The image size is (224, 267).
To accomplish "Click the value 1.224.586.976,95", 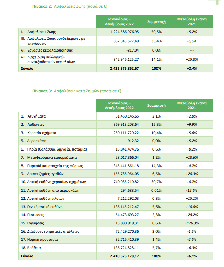I will point(125,32).
